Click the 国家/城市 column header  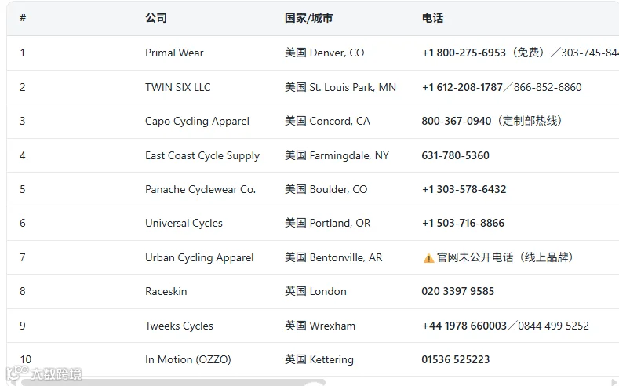point(308,18)
